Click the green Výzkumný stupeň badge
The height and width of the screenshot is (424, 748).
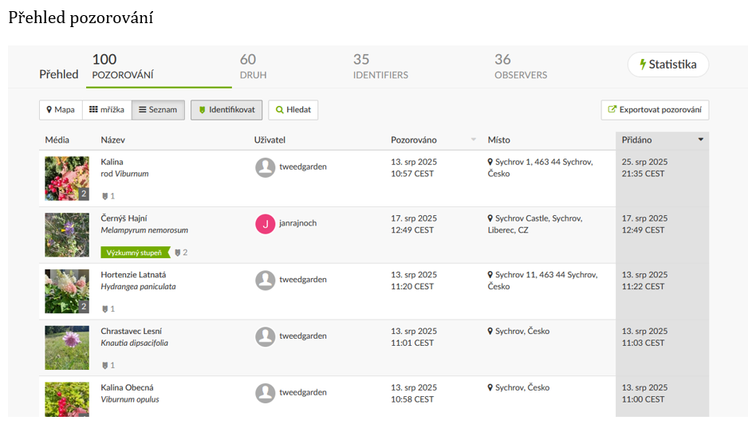coord(136,253)
